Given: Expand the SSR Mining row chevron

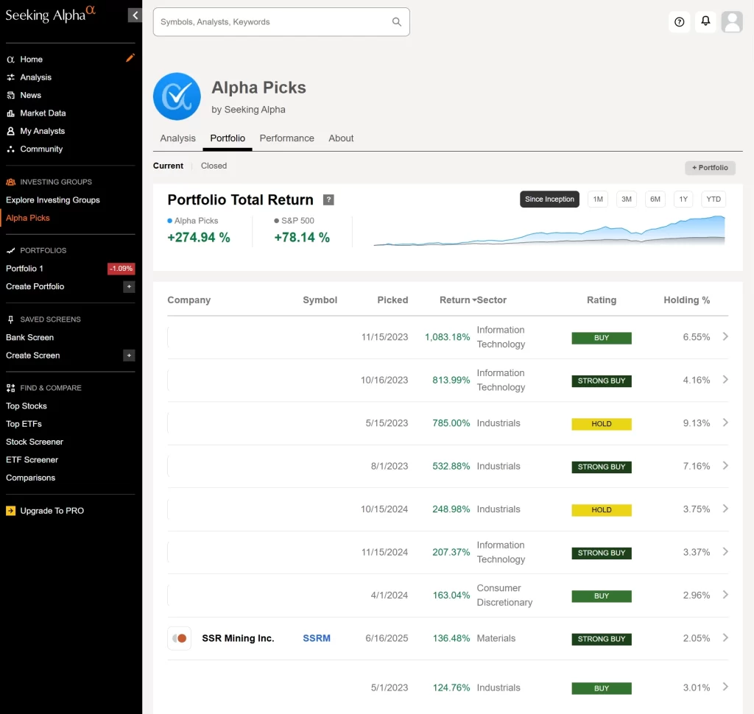Looking at the screenshot, I should point(725,638).
